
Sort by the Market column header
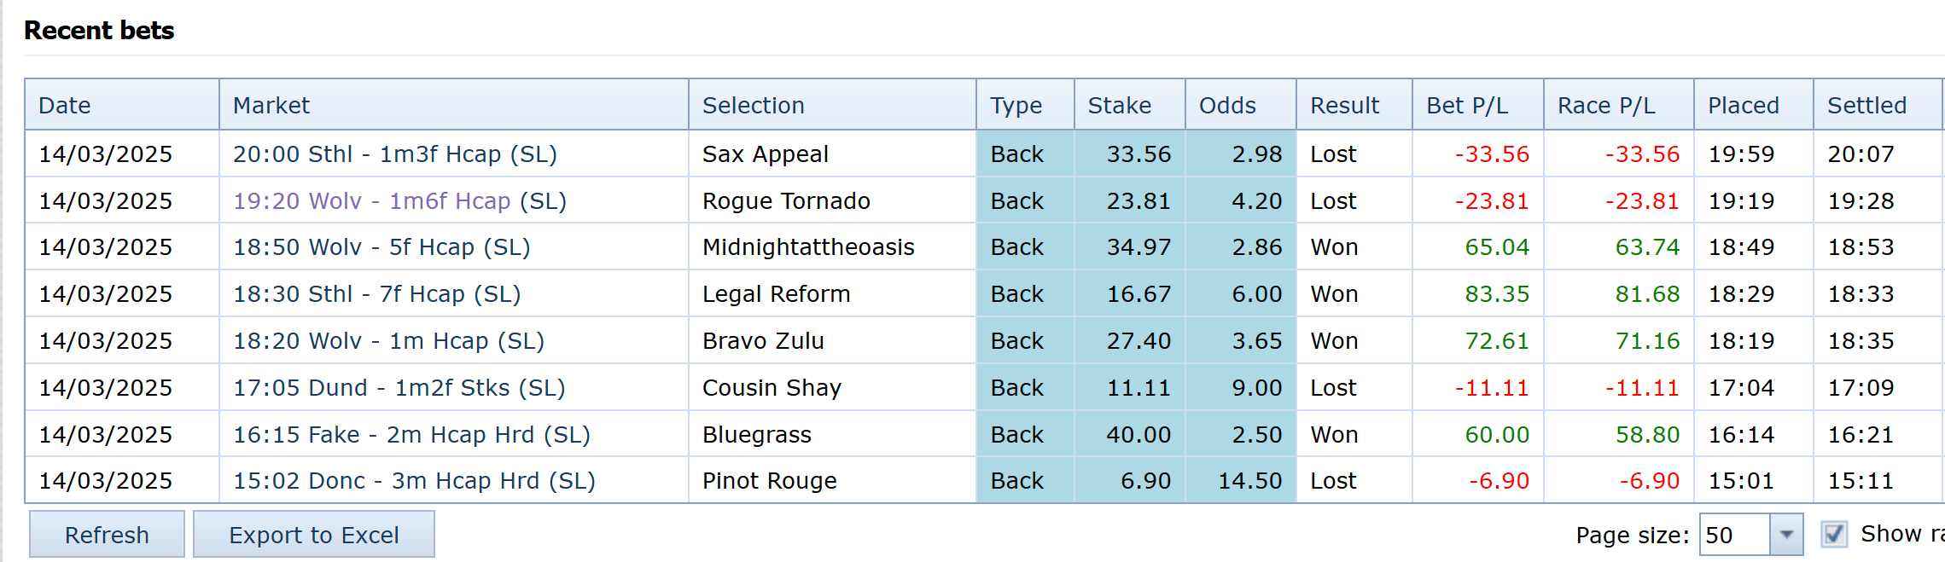click(x=271, y=106)
